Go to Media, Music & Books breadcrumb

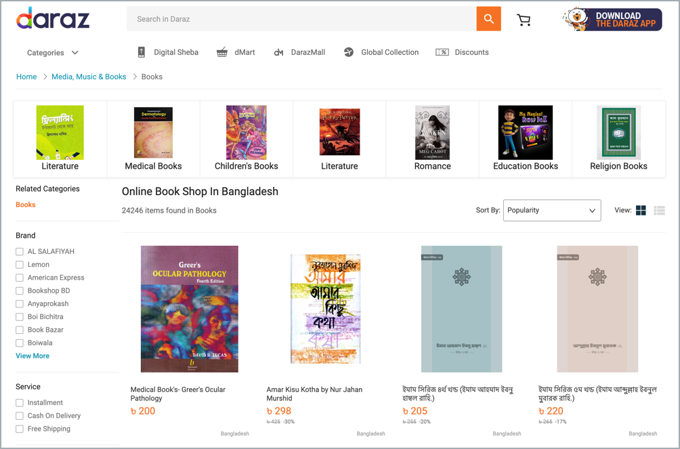click(x=89, y=77)
